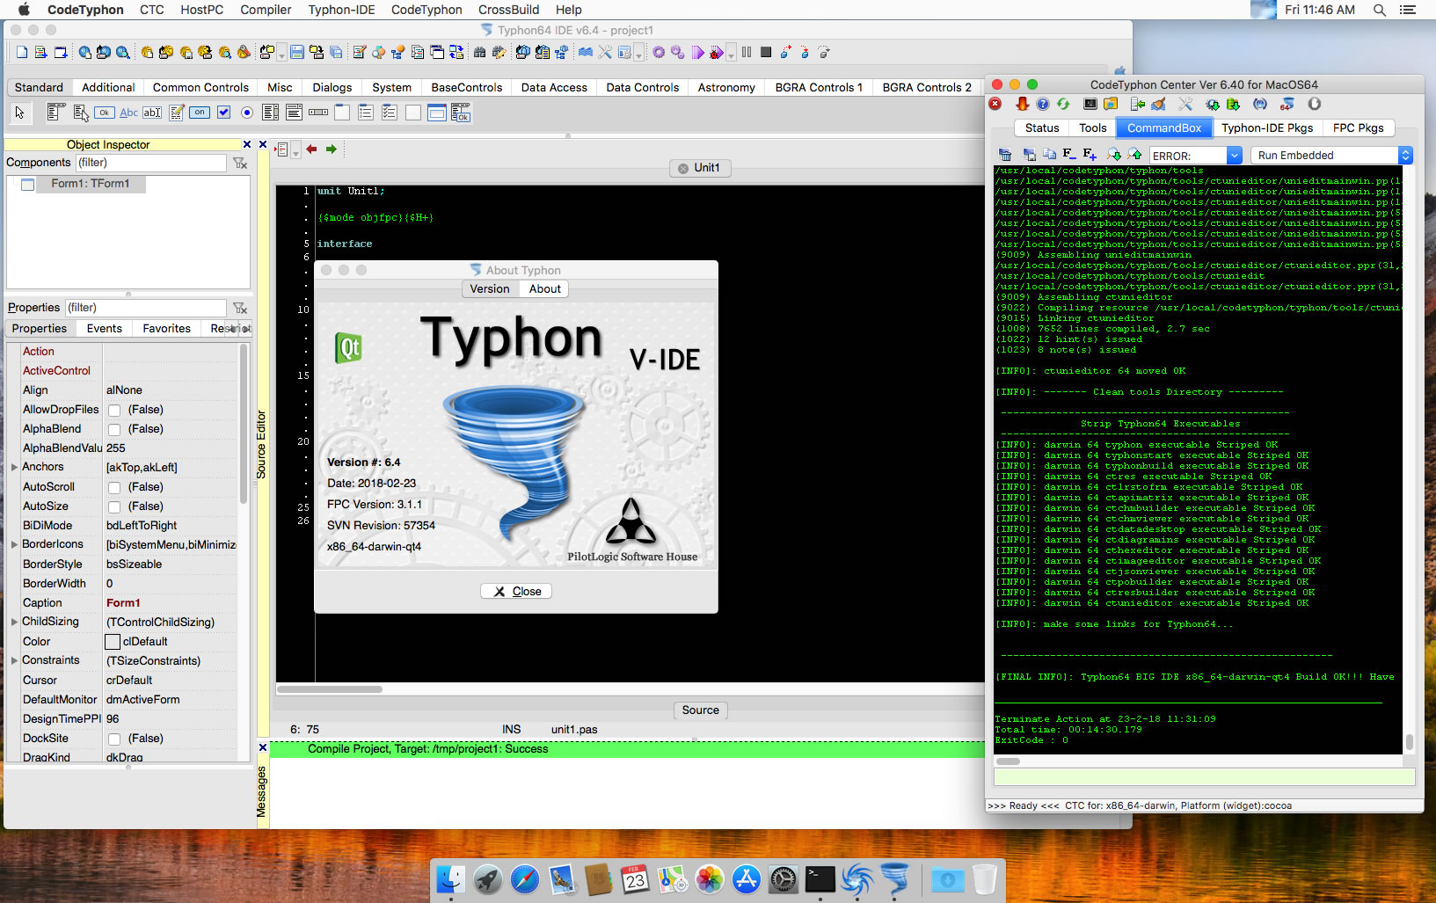1436x903 pixels.
Task: Open dropdown arrow beside debug run icon
Action: coord(731,55)
